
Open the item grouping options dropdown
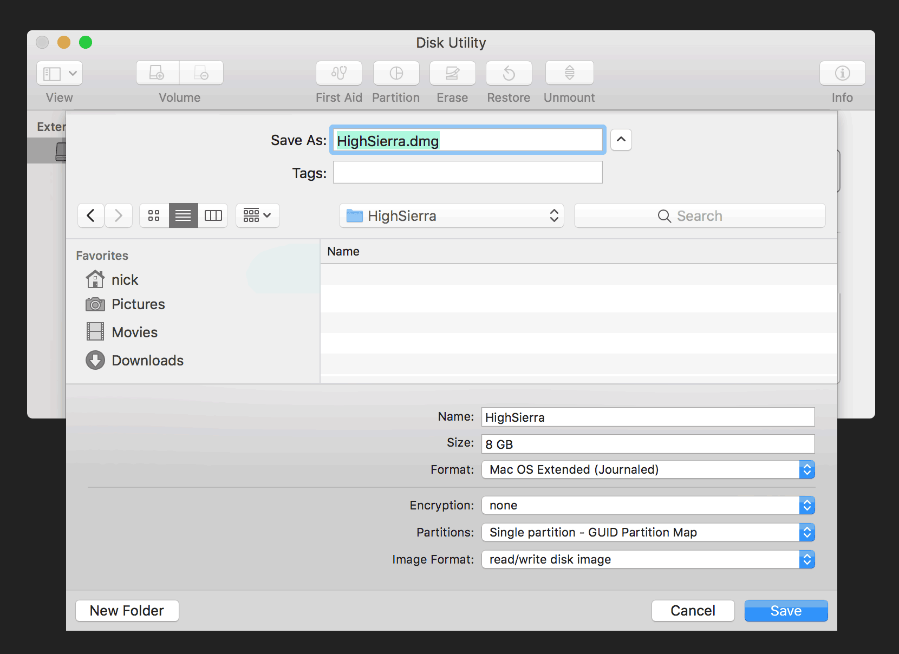[x=258, y=215]
